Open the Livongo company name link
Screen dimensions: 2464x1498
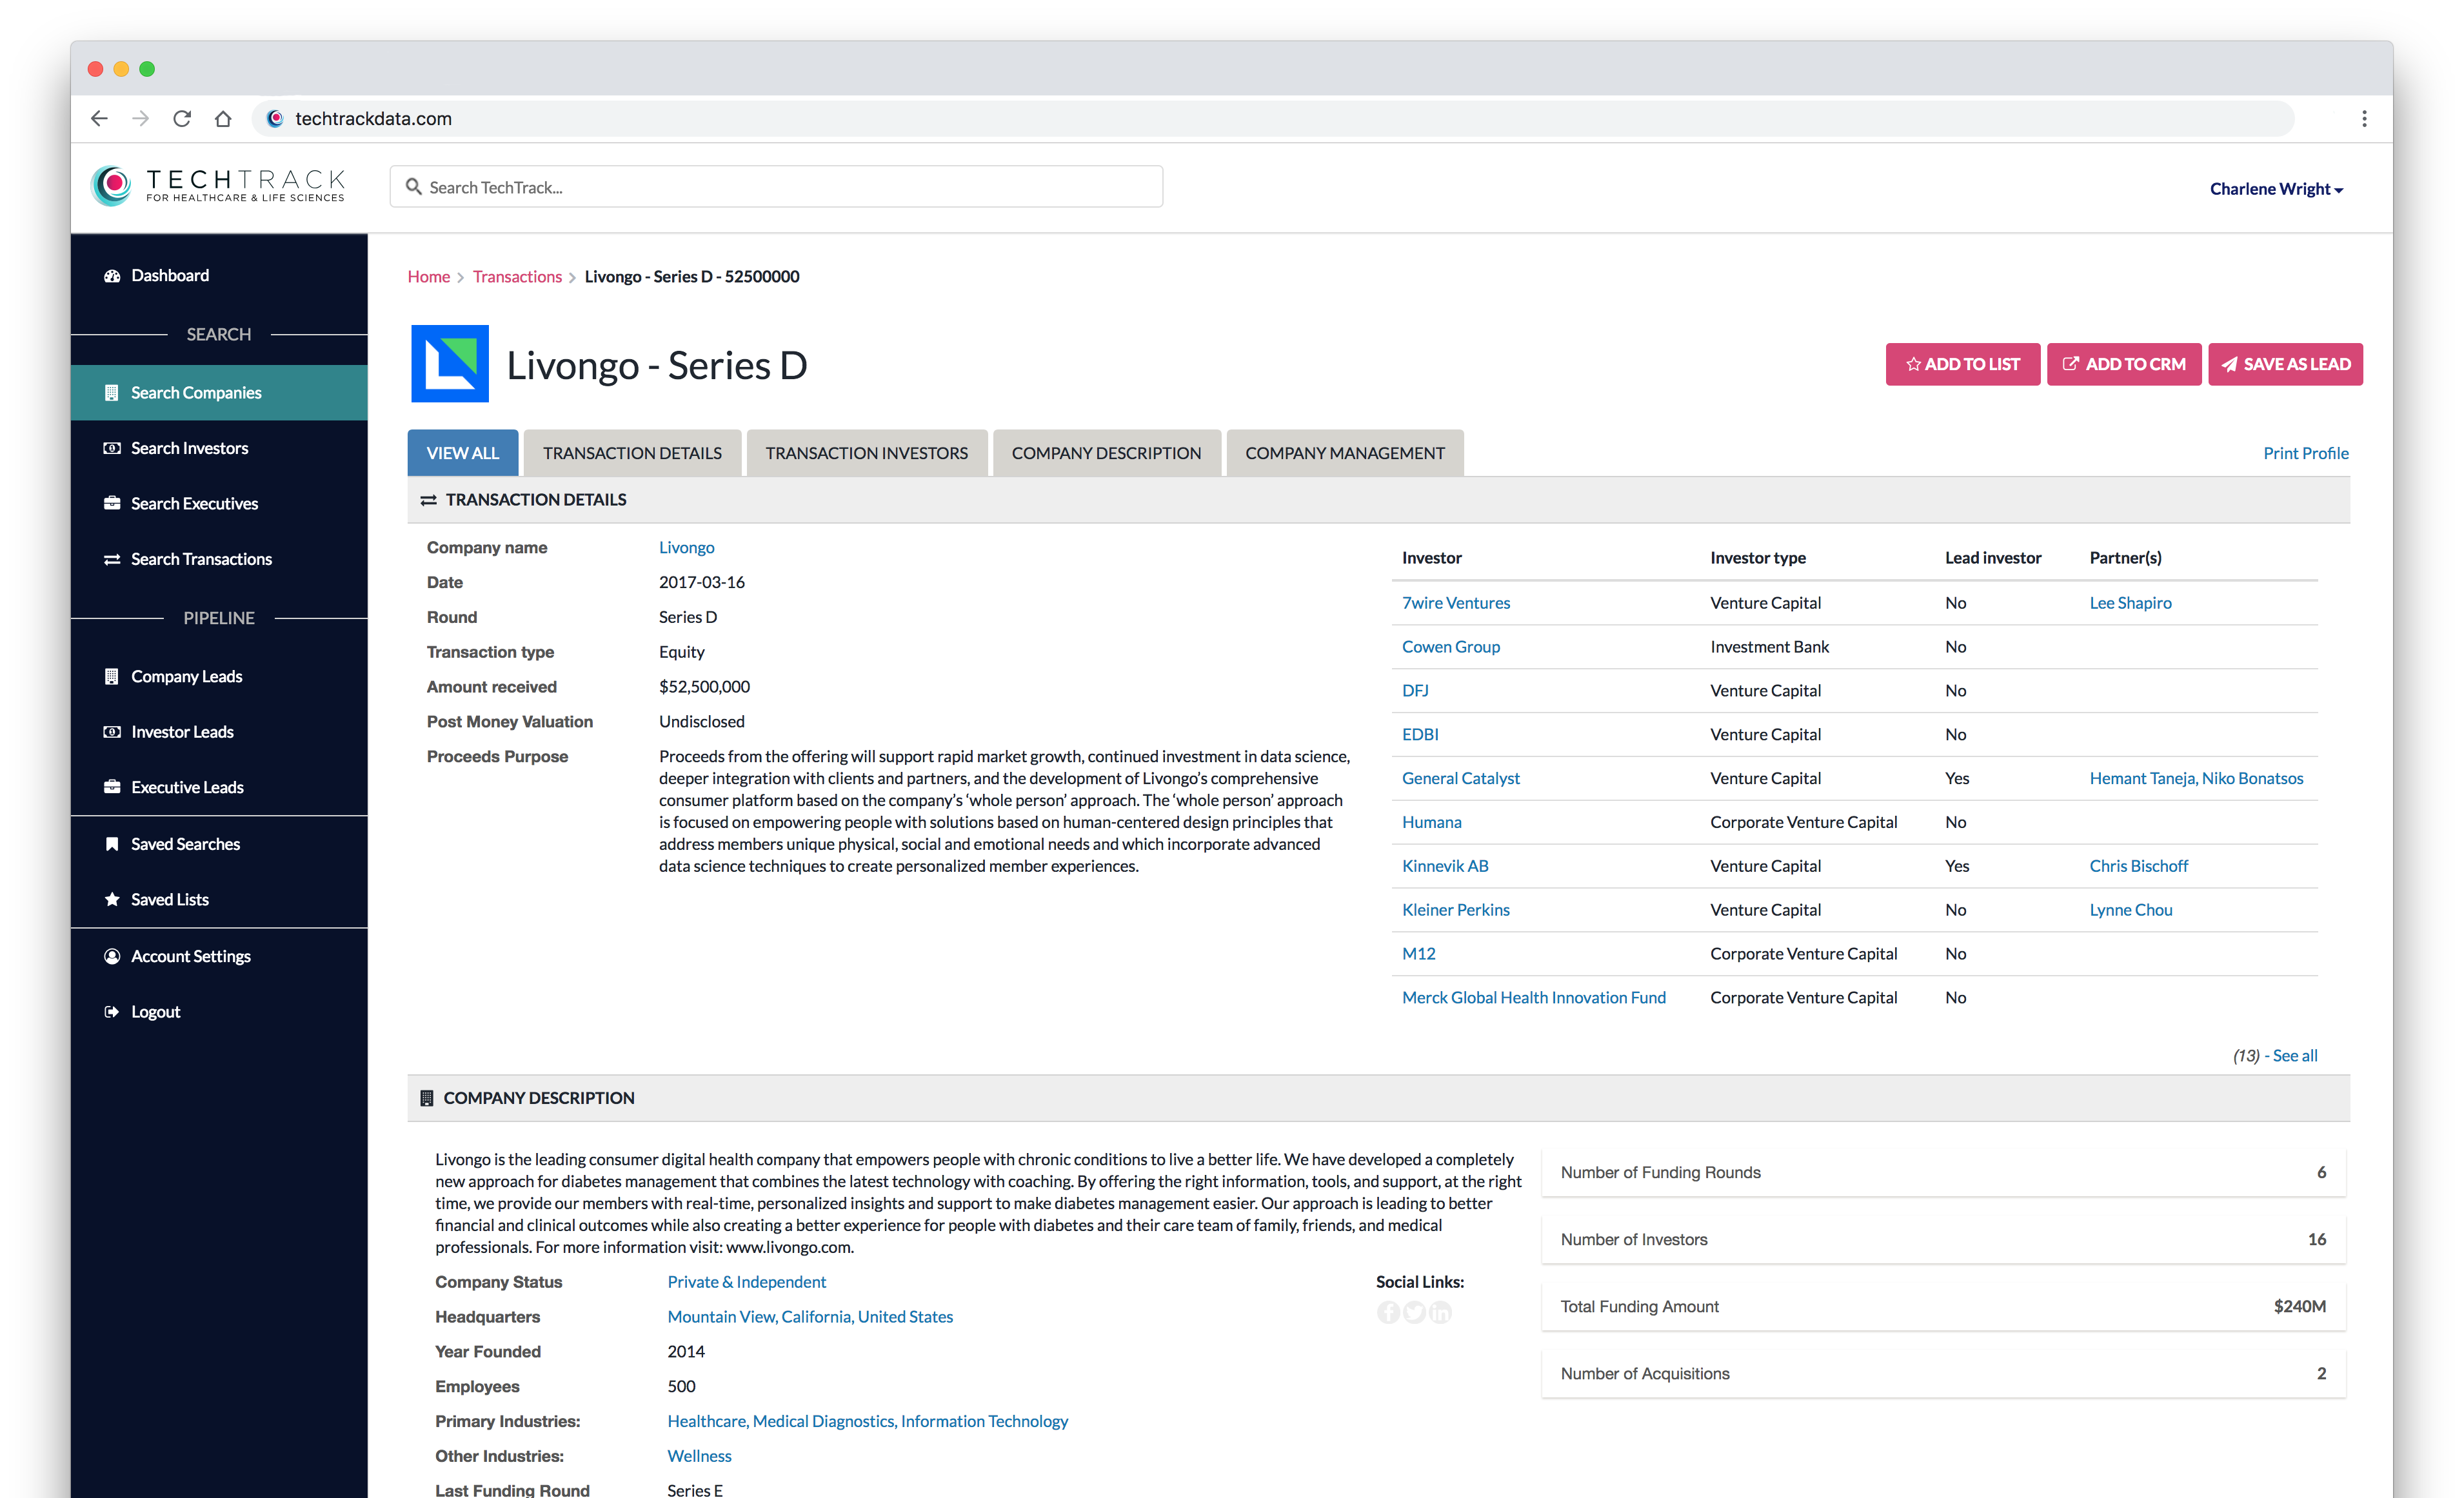coord(686,547)
